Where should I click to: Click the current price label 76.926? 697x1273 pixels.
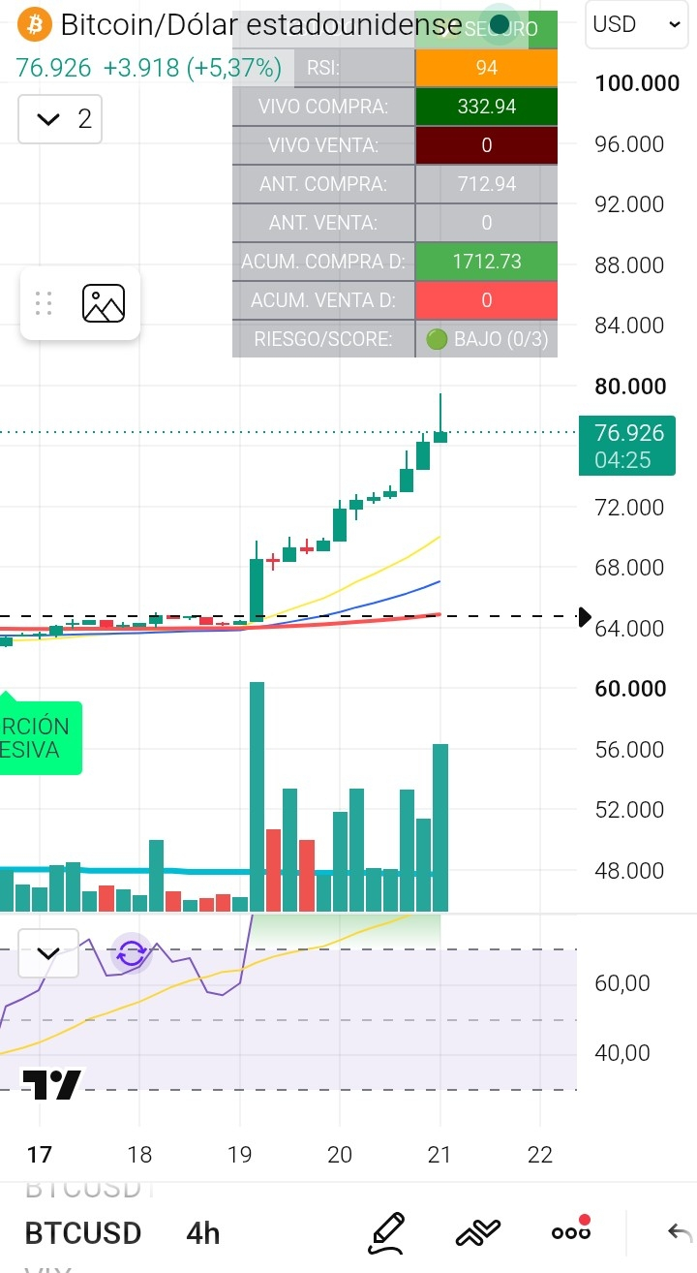pyautogui.click(x=626, y=445)
